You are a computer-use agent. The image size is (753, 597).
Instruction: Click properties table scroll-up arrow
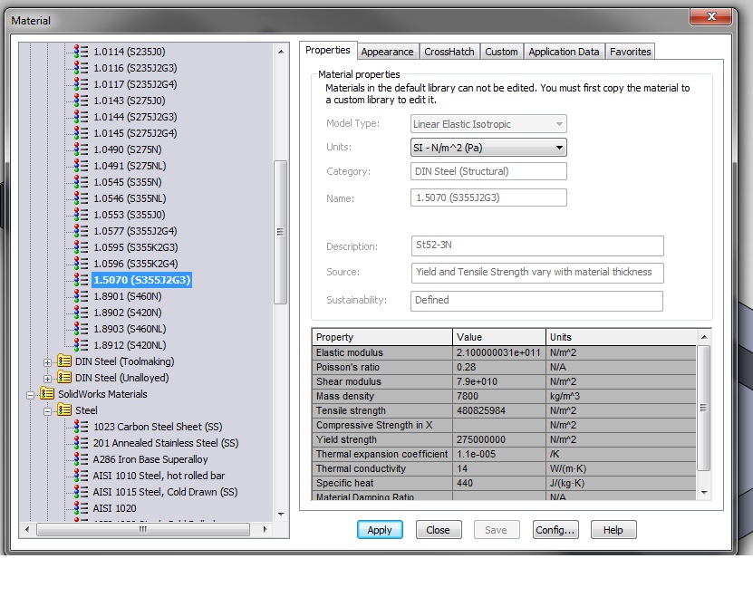coord(704,337)
